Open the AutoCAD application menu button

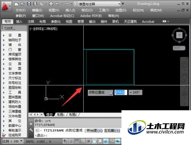(x=6, y=6)
